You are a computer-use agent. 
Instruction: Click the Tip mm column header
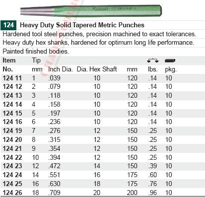tap(37, 65)
